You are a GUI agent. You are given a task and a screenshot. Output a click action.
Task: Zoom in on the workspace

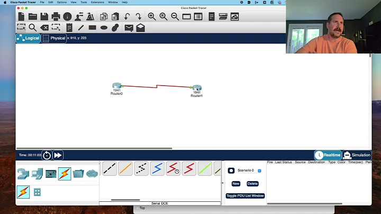click(152, 16)
